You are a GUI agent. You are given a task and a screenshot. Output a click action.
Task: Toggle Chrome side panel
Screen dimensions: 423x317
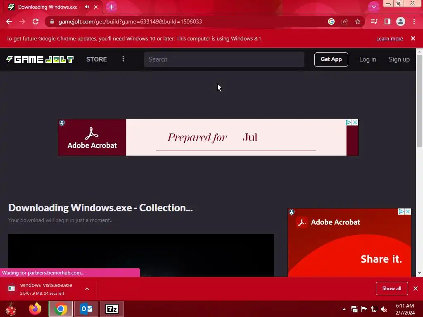(387, 21)
